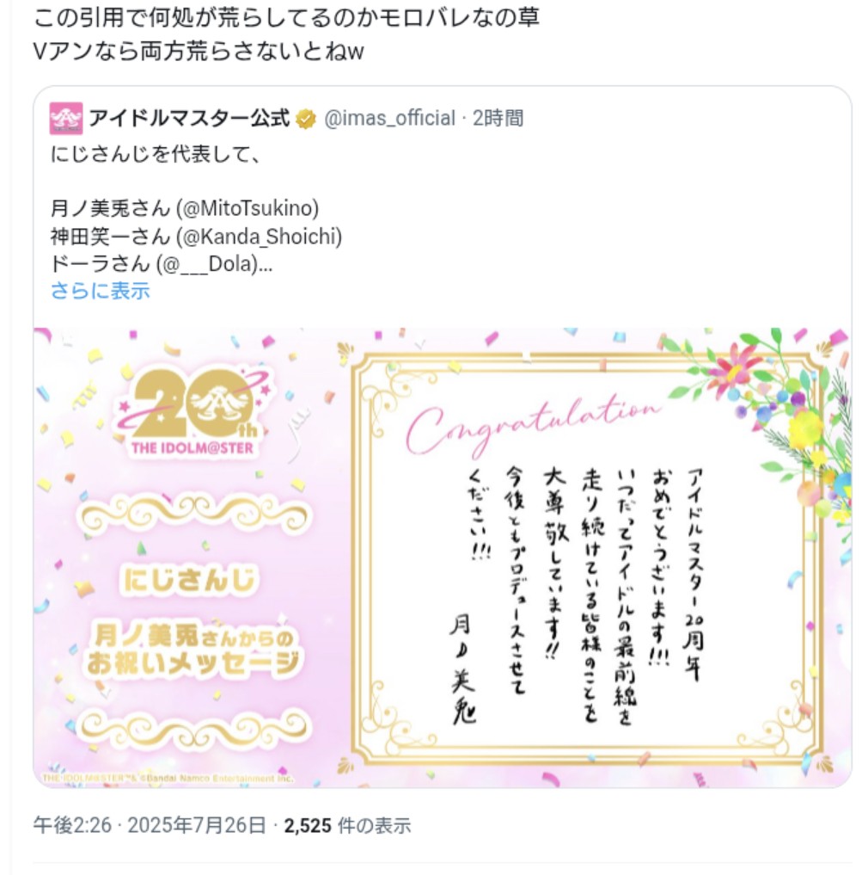The width and height of the screenshot is (862, 875).
Task: Open the アイドルマスター公式 account name
Action: (x=190, y=119)
